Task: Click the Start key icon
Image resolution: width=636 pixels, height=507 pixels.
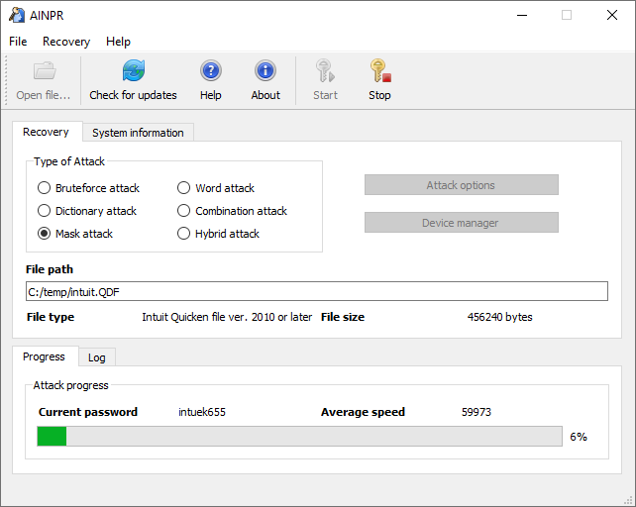Action: [325, 70]
